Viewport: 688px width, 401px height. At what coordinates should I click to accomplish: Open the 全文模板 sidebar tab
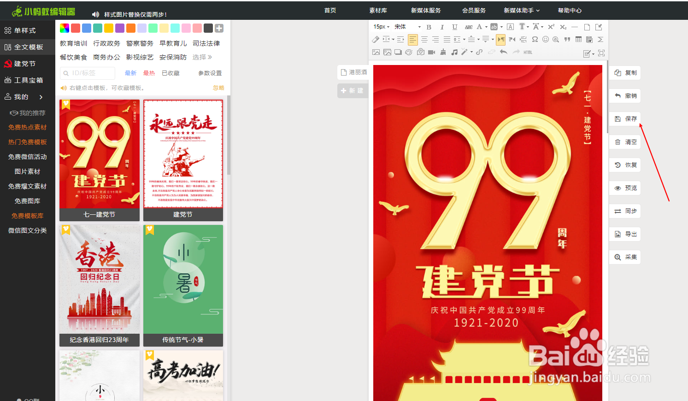tap(28, 47)
